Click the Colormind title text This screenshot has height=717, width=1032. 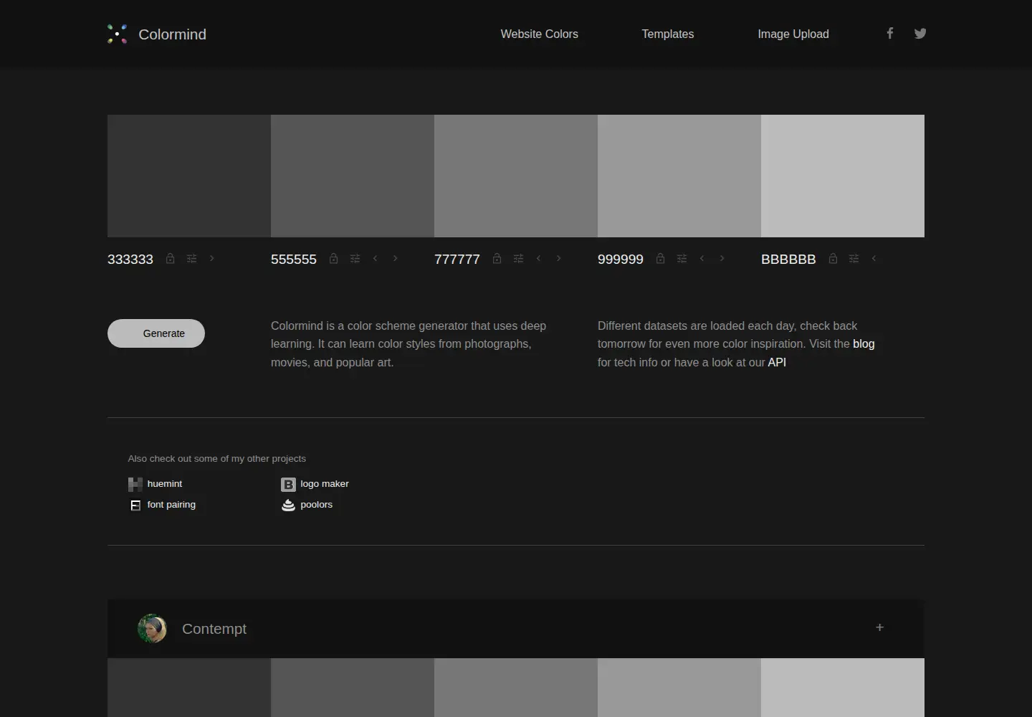pos(172,34)
